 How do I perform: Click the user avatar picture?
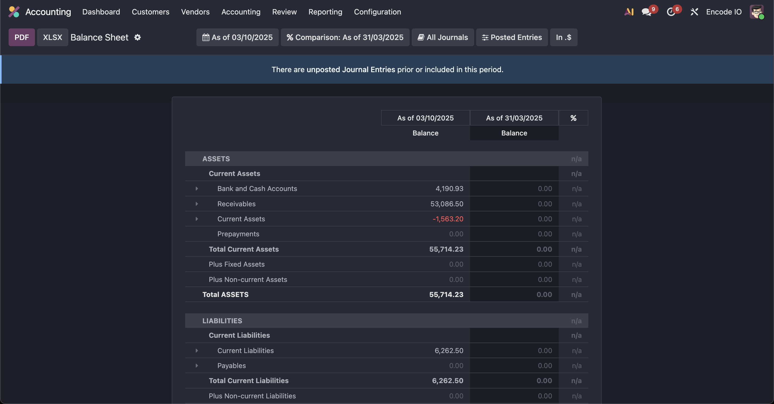click(756, 12)
